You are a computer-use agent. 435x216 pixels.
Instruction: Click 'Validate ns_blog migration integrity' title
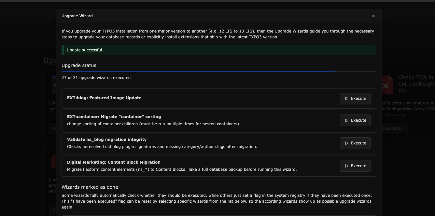tap(107, 140)
